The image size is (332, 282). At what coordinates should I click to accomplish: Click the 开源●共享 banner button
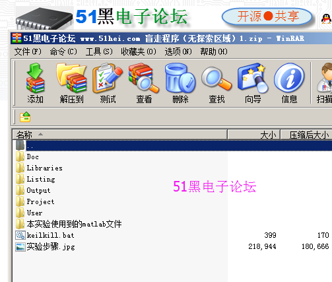click(267, 17)
